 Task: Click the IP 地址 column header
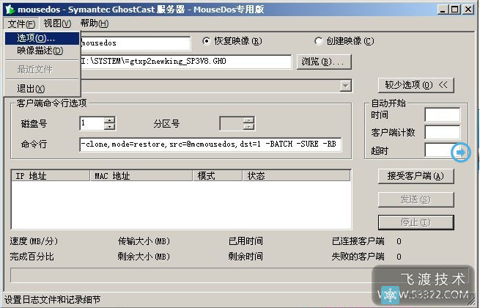pos(51,176)
